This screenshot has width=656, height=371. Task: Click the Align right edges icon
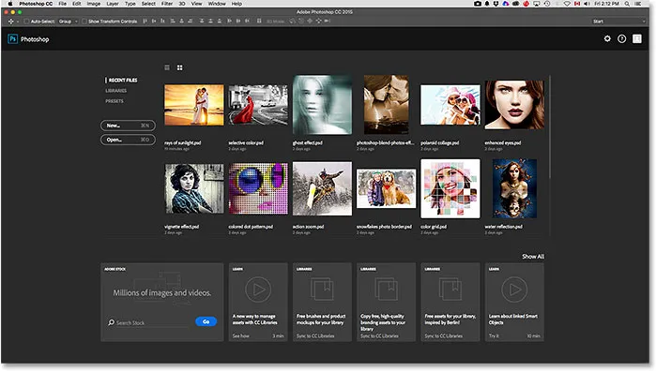click(191, 21)
